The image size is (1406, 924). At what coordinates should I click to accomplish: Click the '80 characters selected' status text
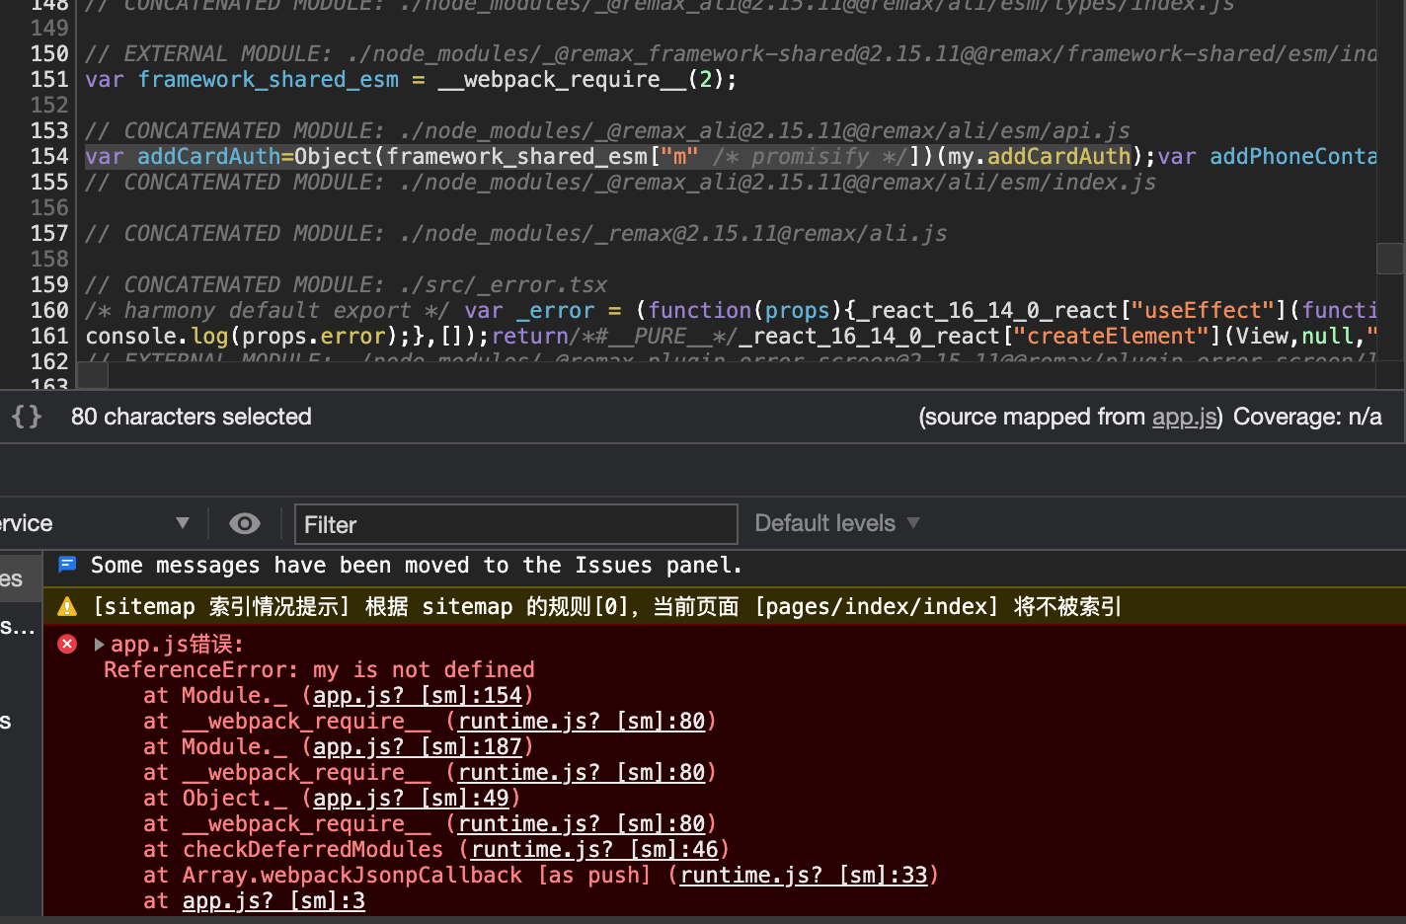click(x=192, y=417)
